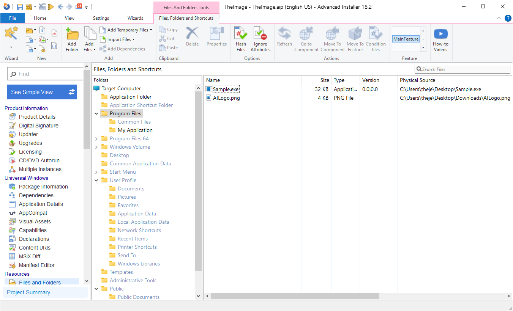513x311 pixels.
Task: Open the Licensing page
Action: pyautogui.click(x=30, y=152)
